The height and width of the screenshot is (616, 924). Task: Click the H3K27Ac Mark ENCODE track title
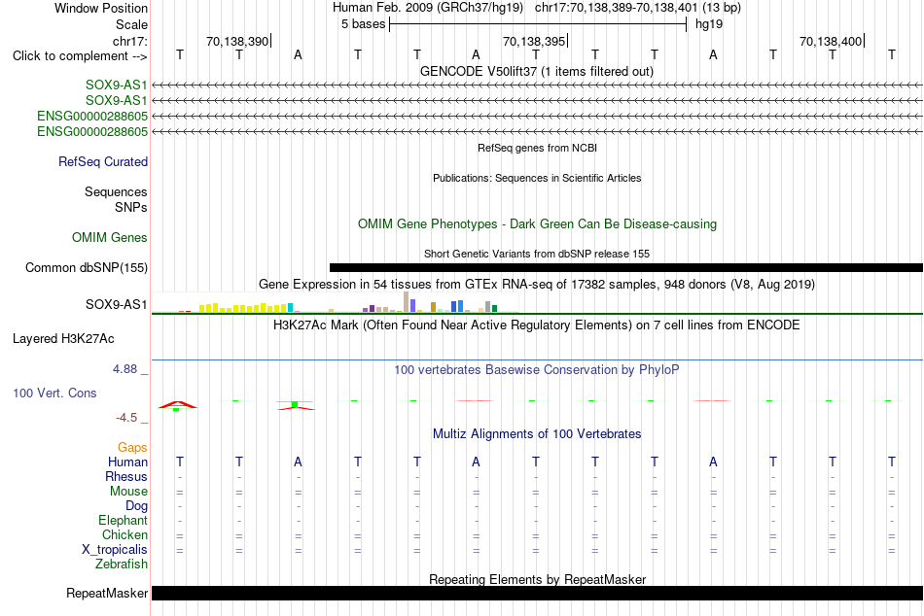pyautogui.click(x=537, y=325)
